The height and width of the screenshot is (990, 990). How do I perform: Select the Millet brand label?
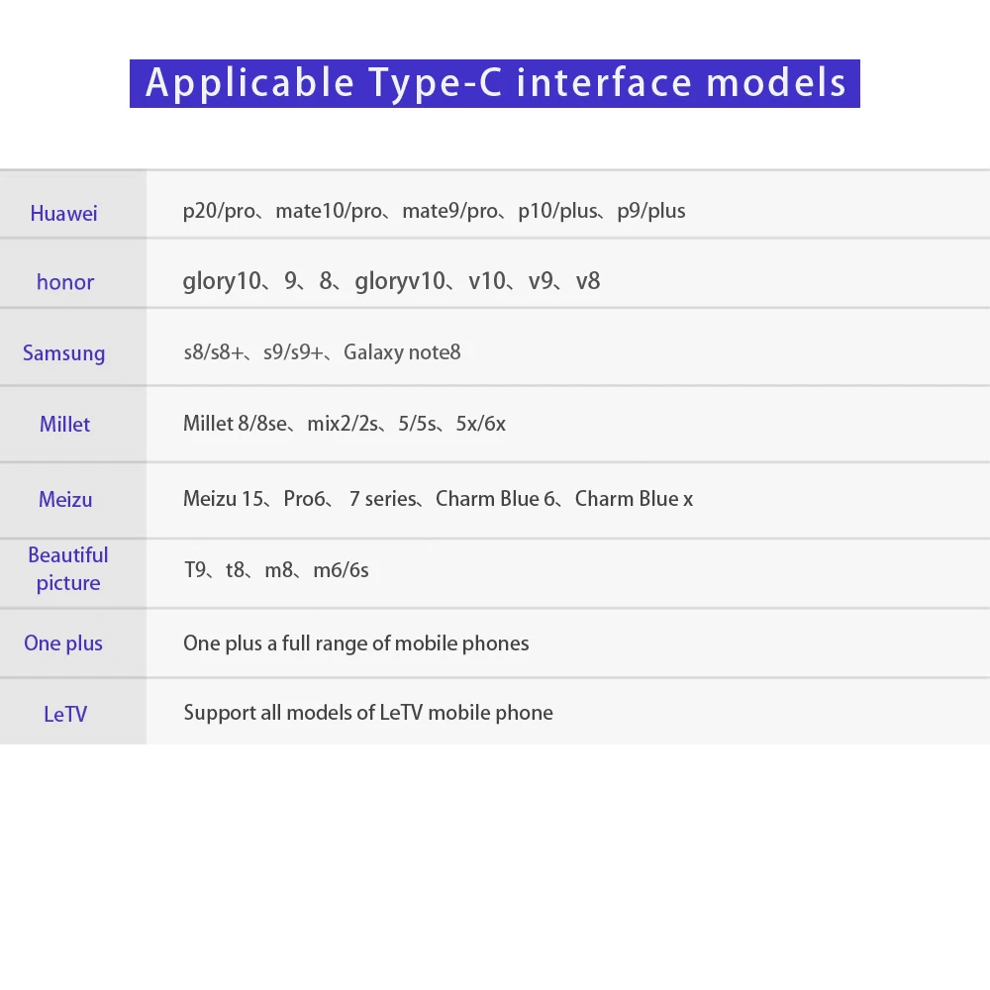pos(65,424)
